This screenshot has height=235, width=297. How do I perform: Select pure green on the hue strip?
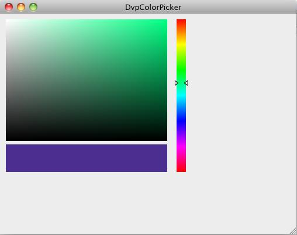pos(181,70)
